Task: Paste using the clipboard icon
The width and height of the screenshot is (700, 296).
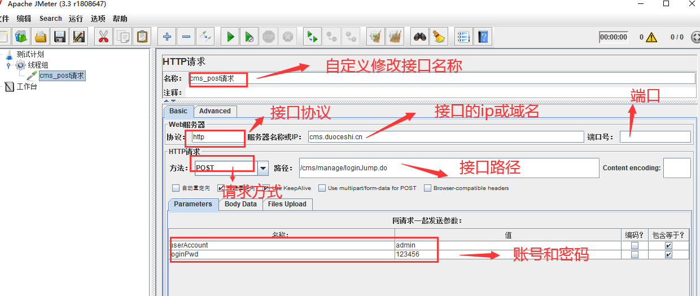Action: [142, 37]
